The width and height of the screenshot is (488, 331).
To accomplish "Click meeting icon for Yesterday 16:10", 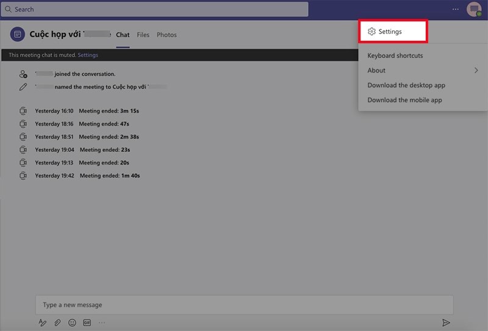I will pos(23,111).
